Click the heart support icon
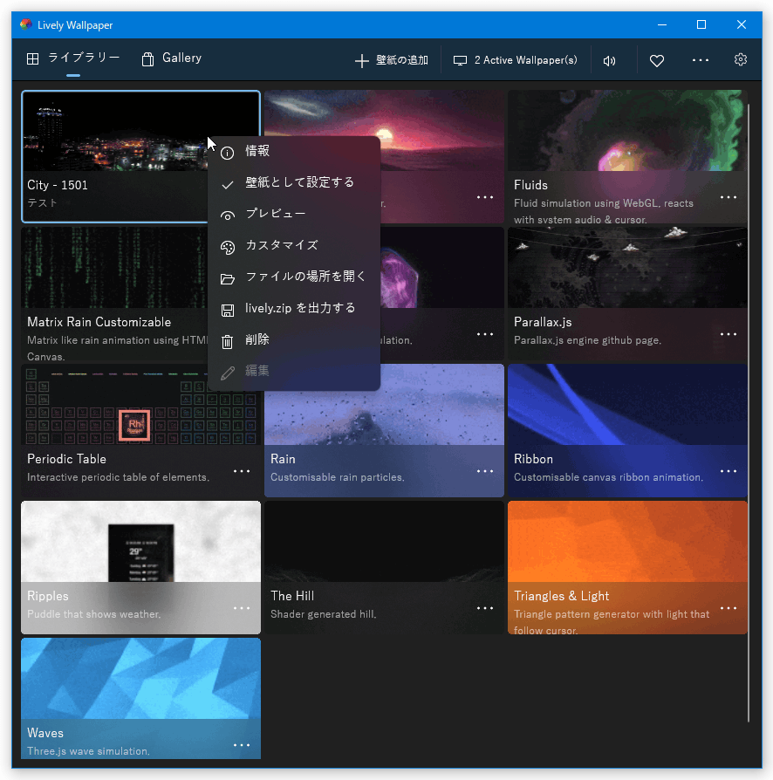The height and width of the screenshot is (780, 773). 657,61
